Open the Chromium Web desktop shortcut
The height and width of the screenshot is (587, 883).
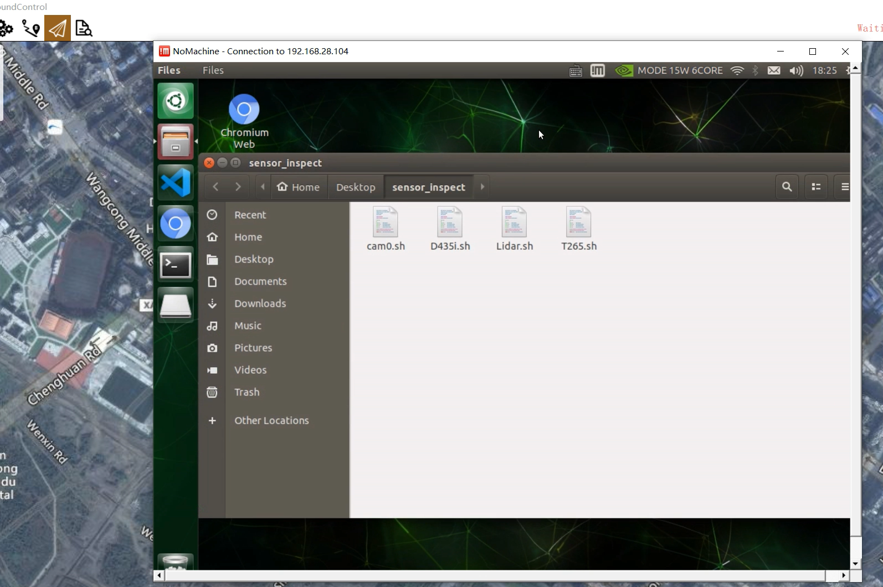pyautogui.click(x=244, y=121)
